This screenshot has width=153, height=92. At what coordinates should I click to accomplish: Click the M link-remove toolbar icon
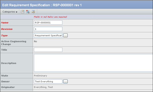28,12
